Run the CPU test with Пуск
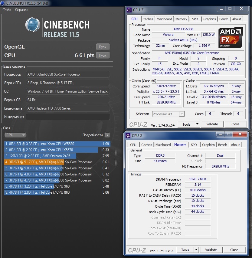The image size is (252, 258). click(103, 56)
